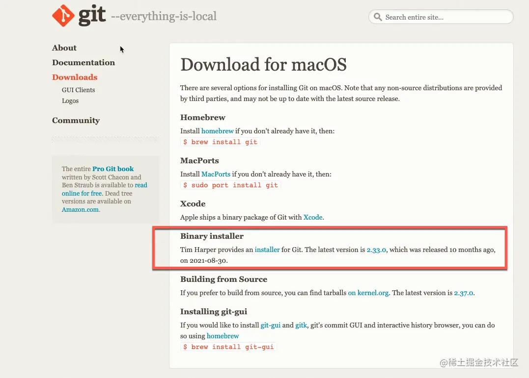Click the "--everything-is-local" tagline
This screenshot has width=529, height=378.
pyautogui.click(x=164, y=16)
